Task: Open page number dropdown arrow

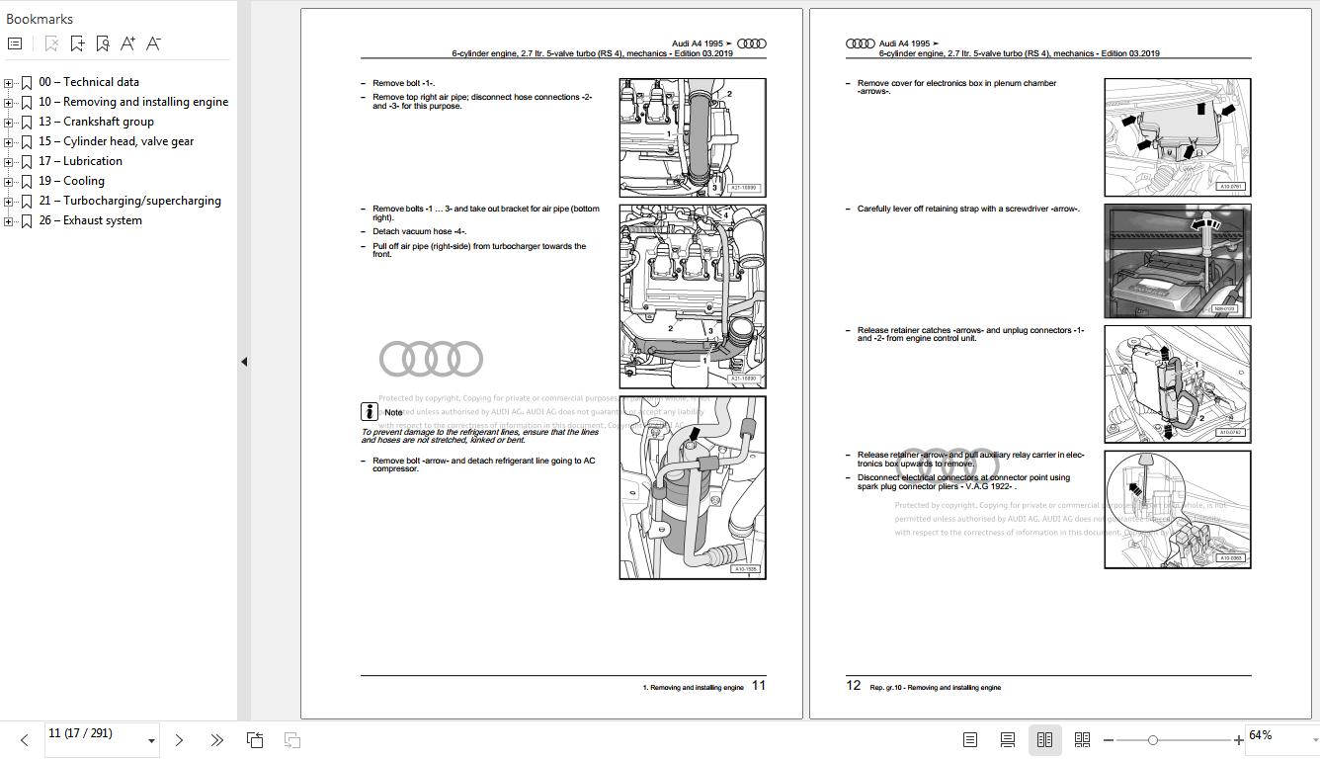Action: [150, 739]
